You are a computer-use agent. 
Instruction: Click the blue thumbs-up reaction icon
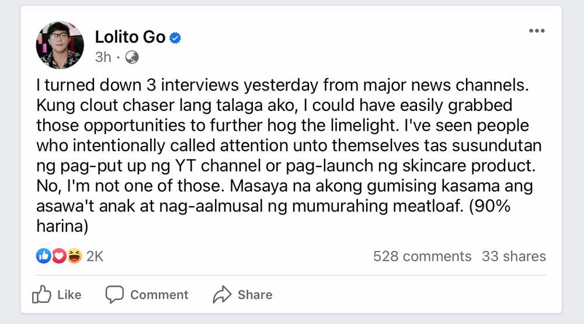pos(43,256)
